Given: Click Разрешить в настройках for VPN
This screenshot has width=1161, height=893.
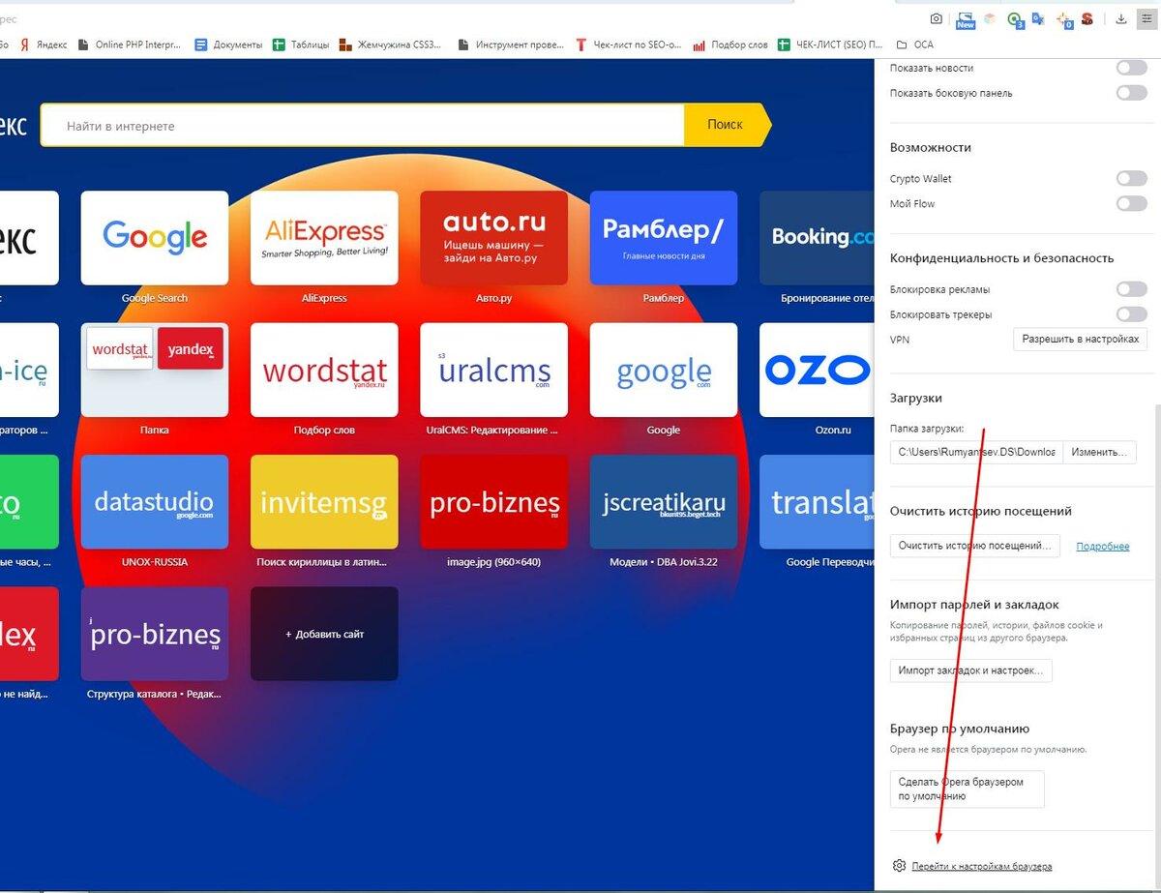Looking at the screenshot, I should click(1081, 340).
